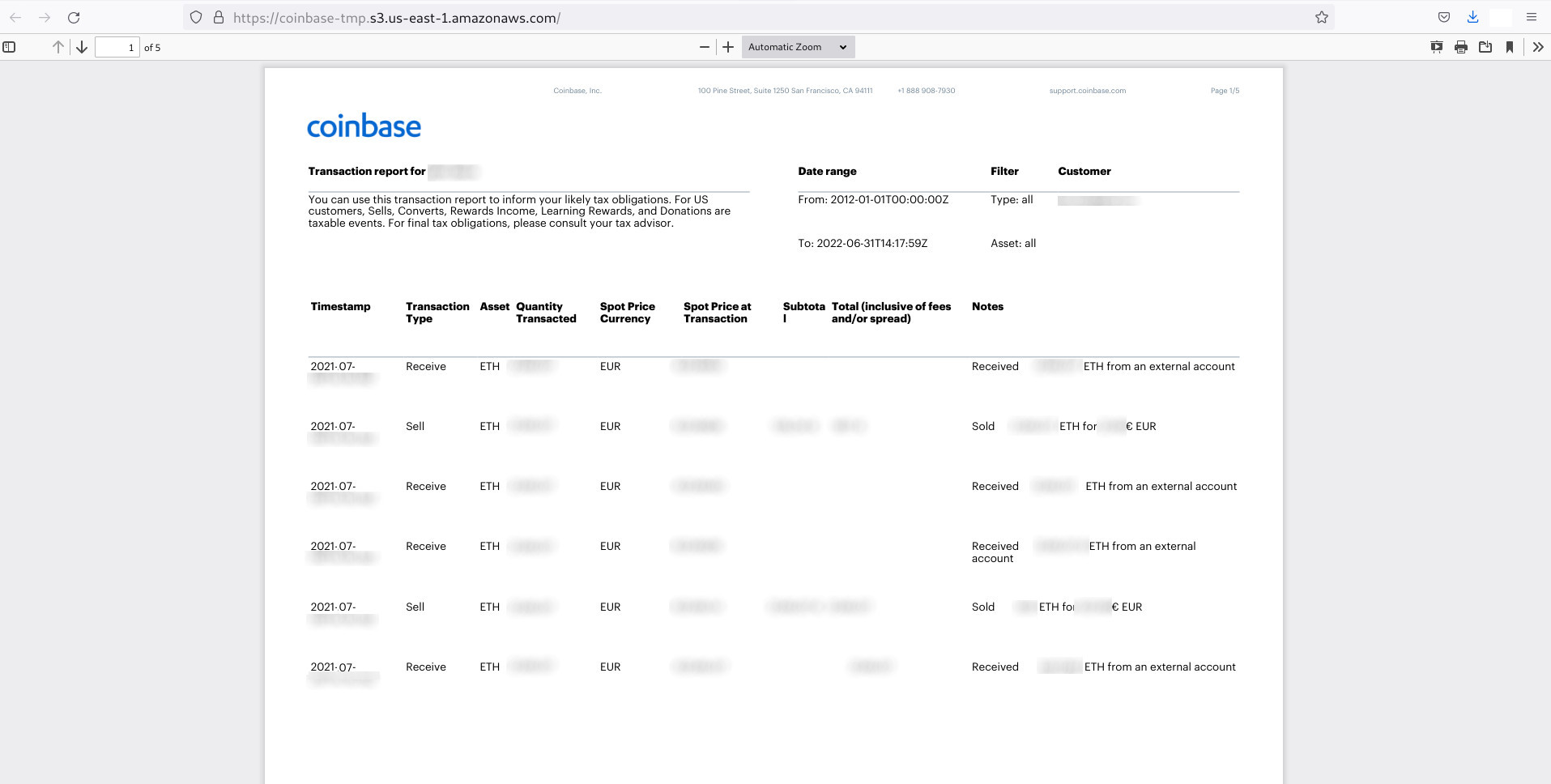This screenshot has width=1551, height=784.
Task: Select 'From: 2012-01-01T00:00:00Z' text
Action: 873,199
